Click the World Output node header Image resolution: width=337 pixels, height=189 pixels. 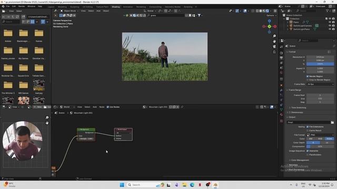pos(123,130)
